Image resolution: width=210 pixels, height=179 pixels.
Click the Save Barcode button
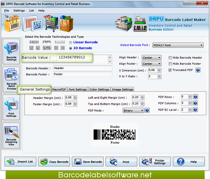coord(88,162)
